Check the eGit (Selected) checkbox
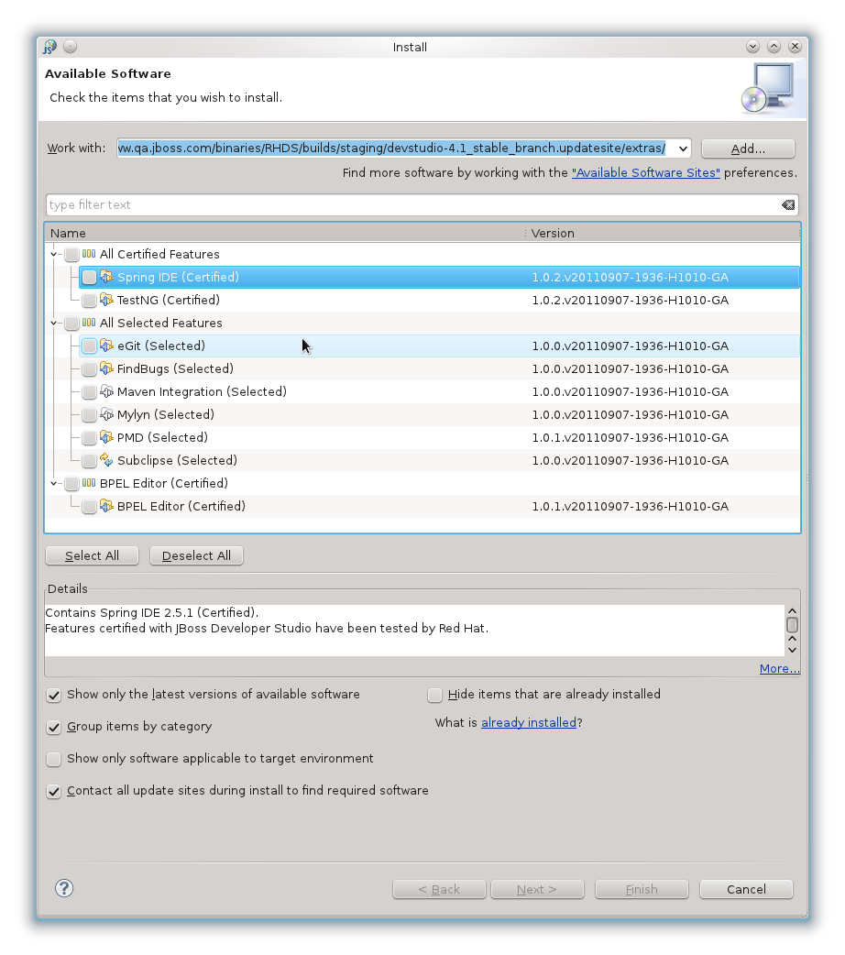 (x=90, y=346)
